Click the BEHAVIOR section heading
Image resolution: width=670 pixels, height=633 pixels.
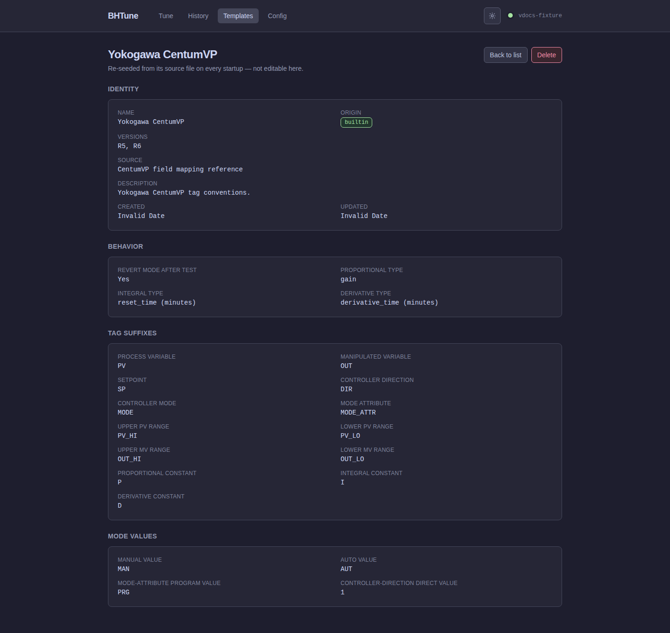pos(125,246)
